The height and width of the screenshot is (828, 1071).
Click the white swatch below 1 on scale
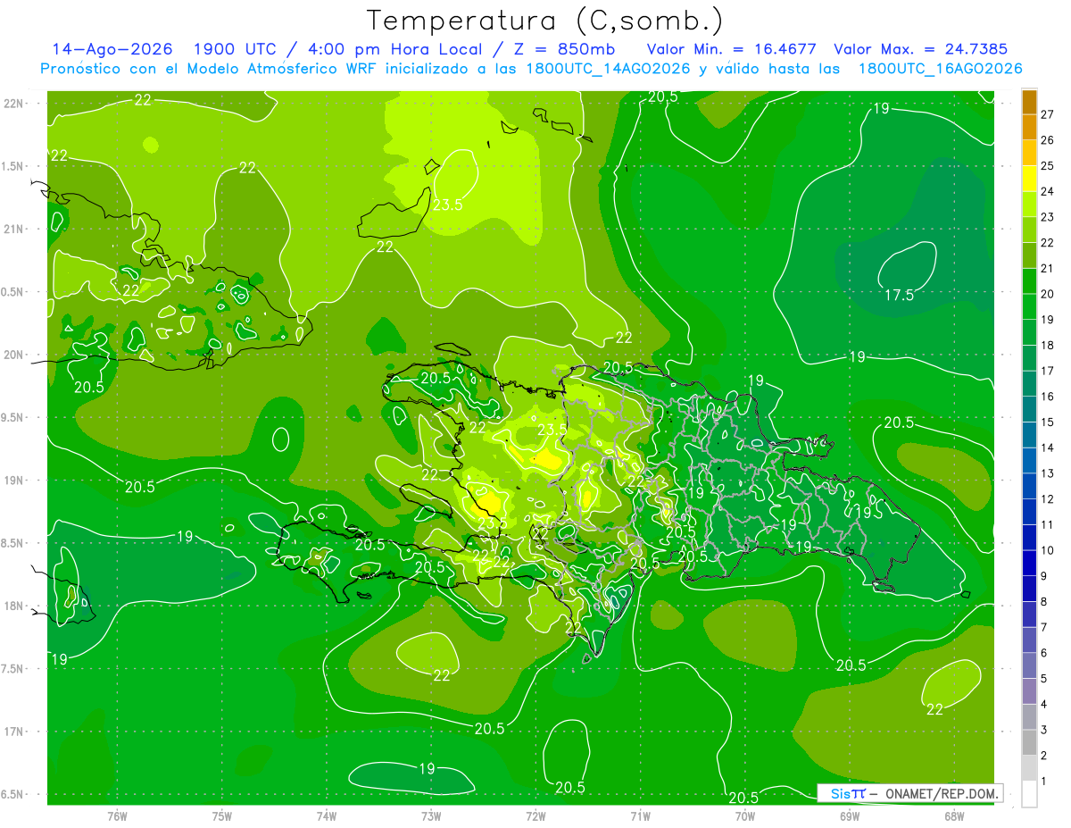click(x=1029, y=794)
